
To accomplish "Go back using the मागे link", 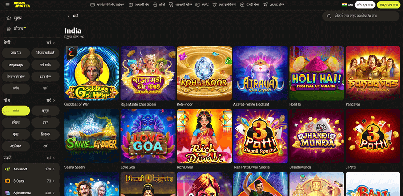I will [x=73, y=16].
